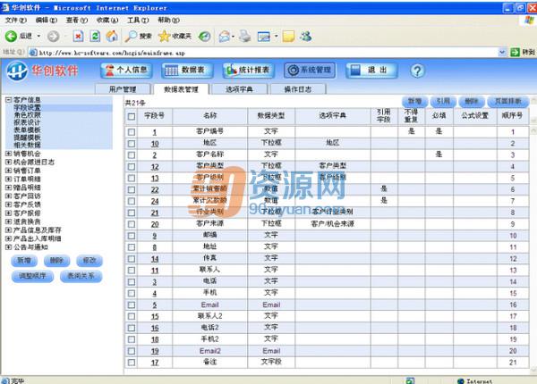Image resolution: width=537 pixels, height=384 pixels.
Task: Check the box for 地区 row
Action: point(132,144)
